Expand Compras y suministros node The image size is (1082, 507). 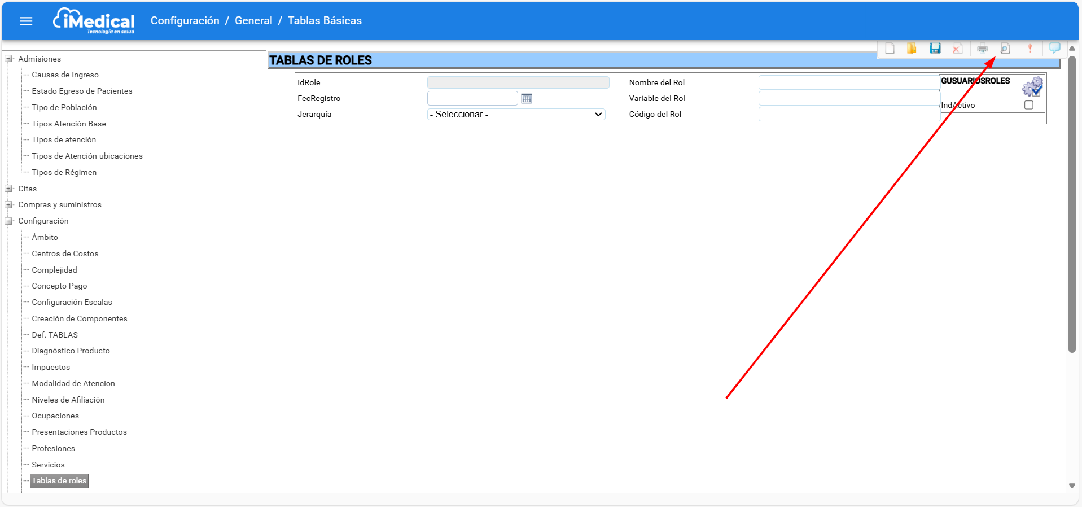click(x=8, y=205)
